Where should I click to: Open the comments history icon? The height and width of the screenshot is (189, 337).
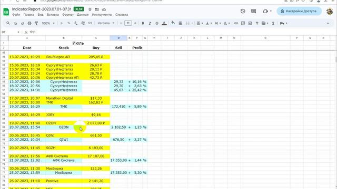point(254,11)
